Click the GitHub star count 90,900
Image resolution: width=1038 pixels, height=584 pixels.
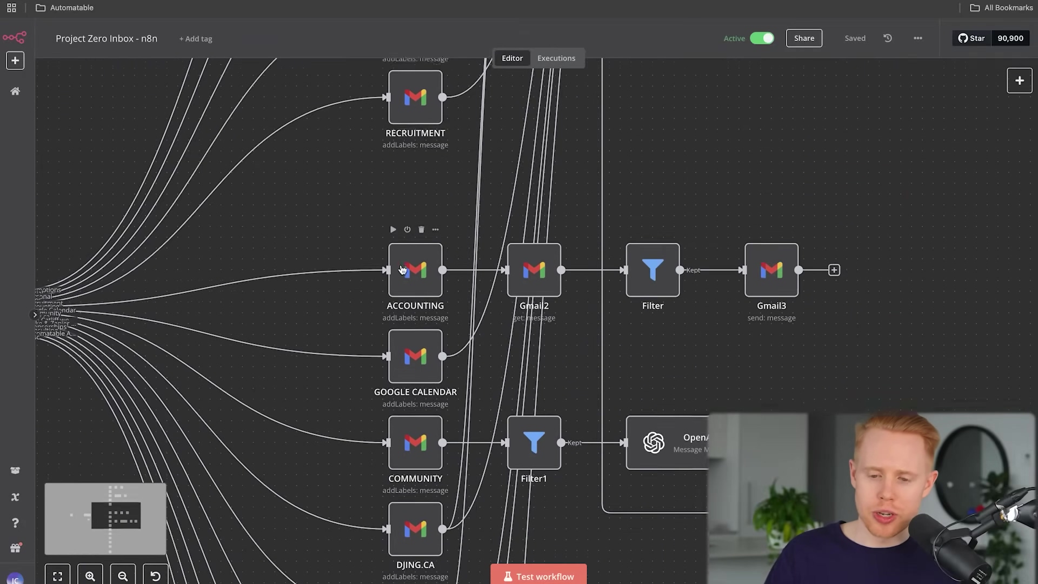point(1010,38)
